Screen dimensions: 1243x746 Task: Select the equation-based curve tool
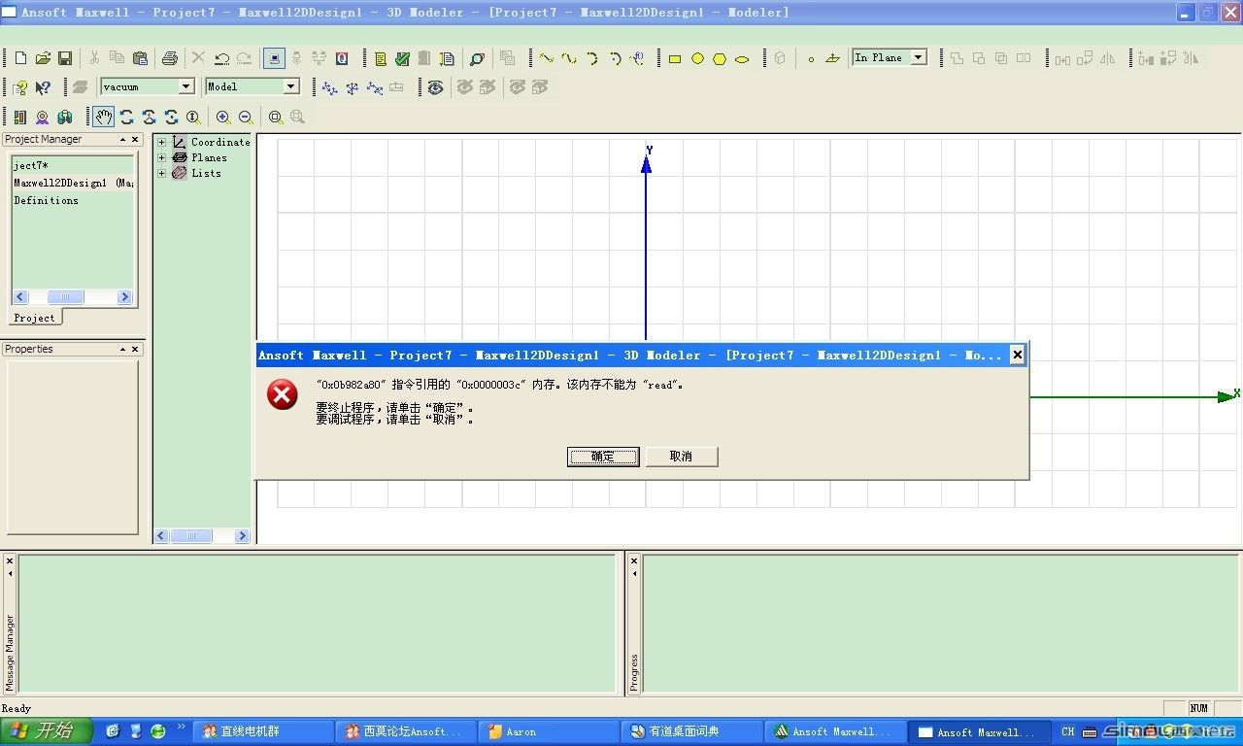(x=637, y=58)
